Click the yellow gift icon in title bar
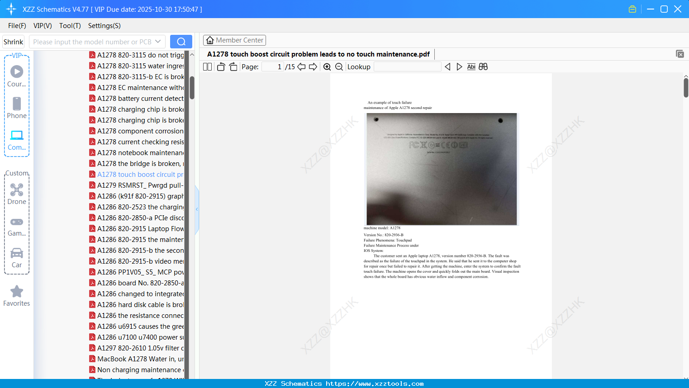Image resolution: width=689 pixels, height=388 pixels. [632, 9]
